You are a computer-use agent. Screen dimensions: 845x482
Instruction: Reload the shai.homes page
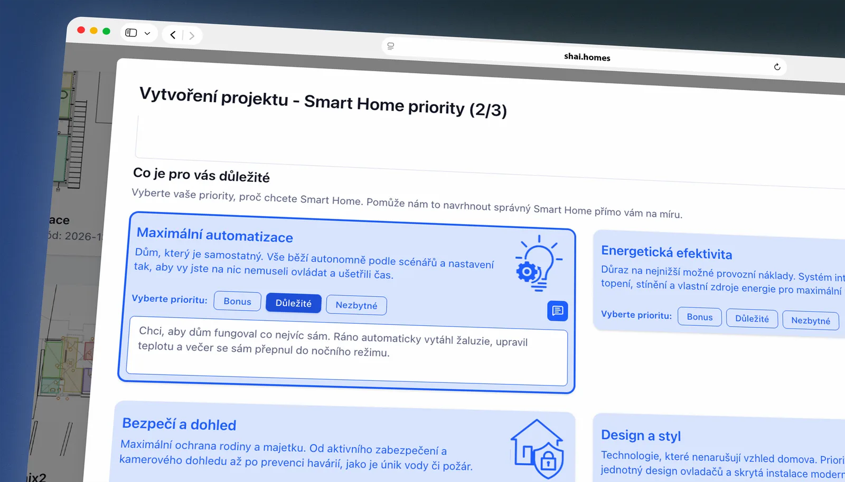coord(777,67)
